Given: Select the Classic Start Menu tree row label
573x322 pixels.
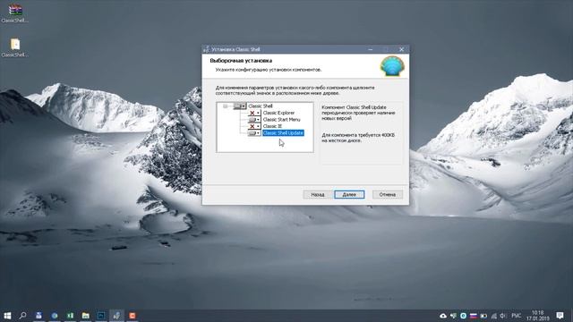Looking at the screenshot, I should [281, 119].
